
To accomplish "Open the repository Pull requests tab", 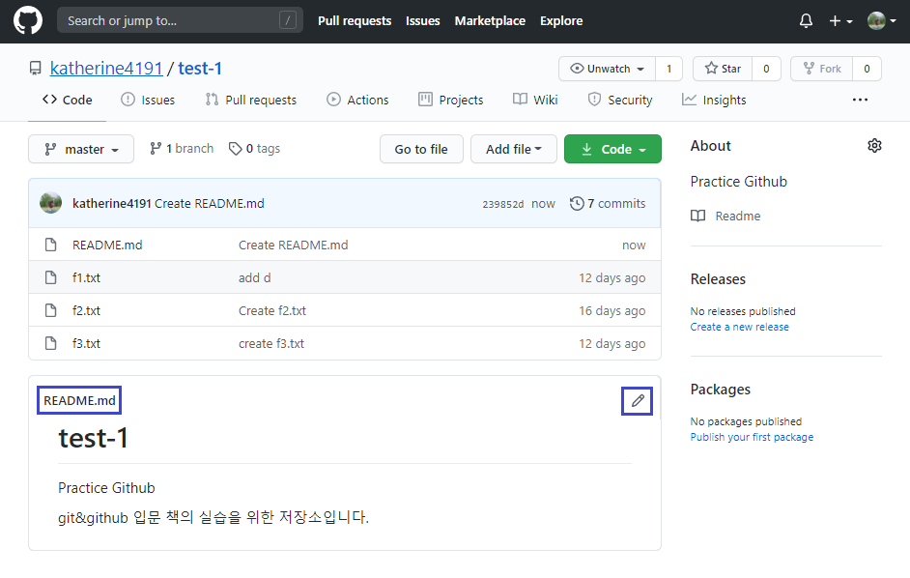I will tap(251, 100).
